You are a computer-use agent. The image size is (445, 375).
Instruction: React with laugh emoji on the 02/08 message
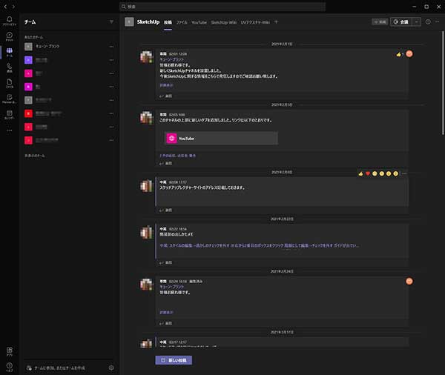pos(375,173)
